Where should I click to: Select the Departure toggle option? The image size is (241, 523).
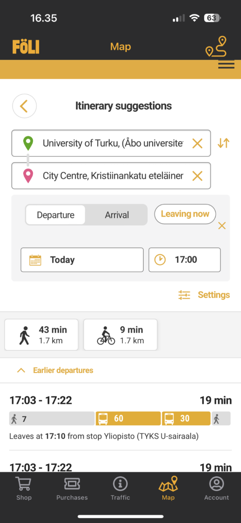pos(56,215)
